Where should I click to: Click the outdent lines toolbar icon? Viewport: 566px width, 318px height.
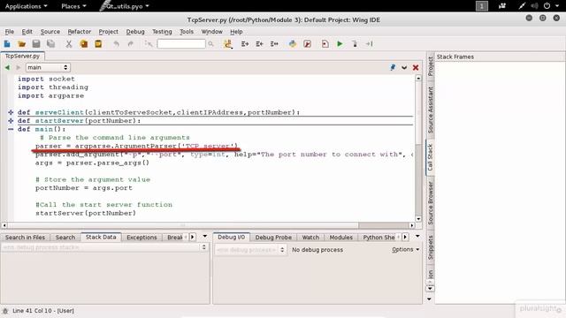coord(259,44)
